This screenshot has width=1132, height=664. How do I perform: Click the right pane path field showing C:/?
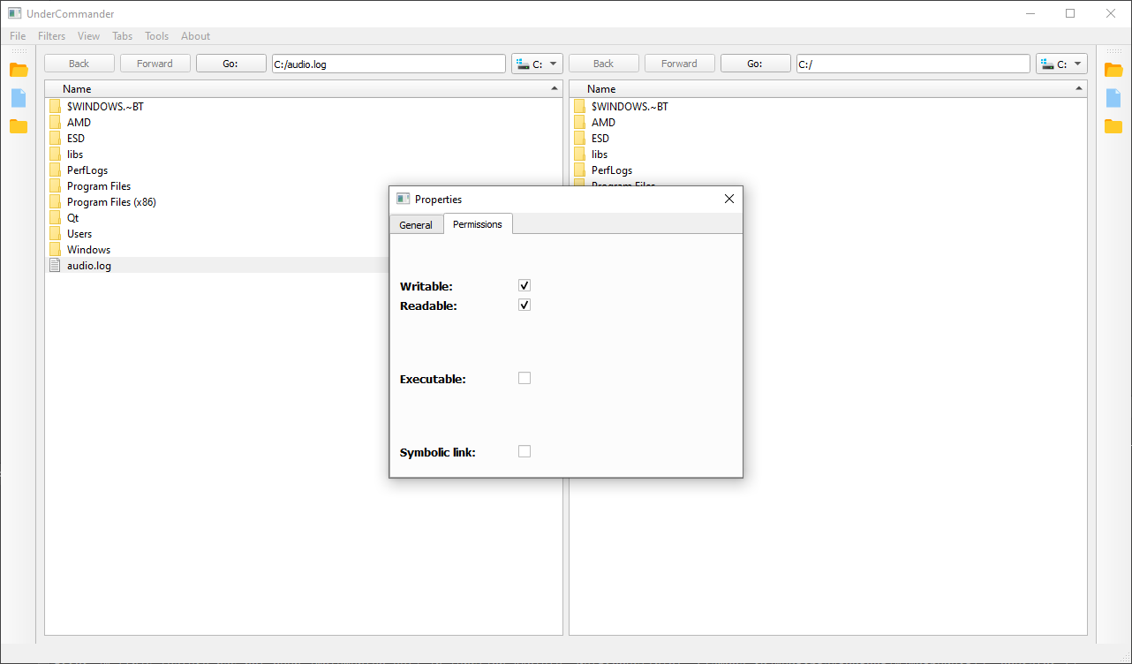[x=912, y=64]
